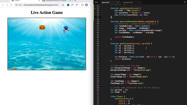Click line number 37 in the gutter
The height and width of the screenshot is (105, 187).
pos(98,17)
